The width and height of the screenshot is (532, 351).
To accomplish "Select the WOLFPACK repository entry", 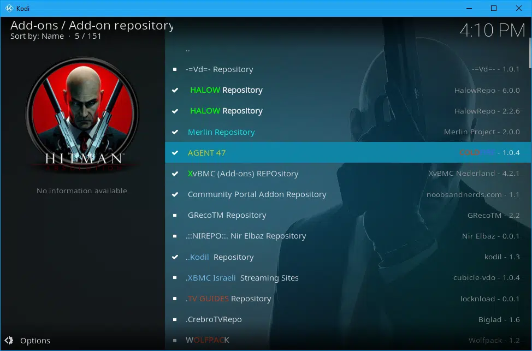I will pos(208,340).
